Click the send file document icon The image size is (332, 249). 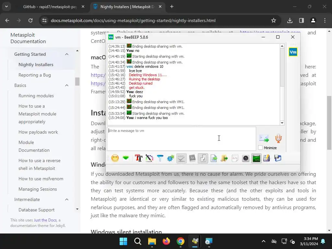(x=214, y=158)
